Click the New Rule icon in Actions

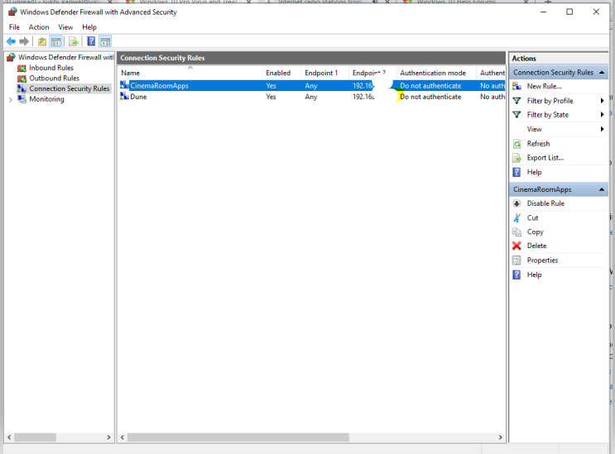[517, 86]
